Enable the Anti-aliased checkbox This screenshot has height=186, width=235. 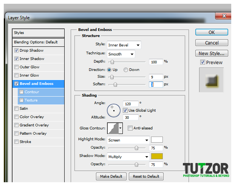tap(130, 128)
